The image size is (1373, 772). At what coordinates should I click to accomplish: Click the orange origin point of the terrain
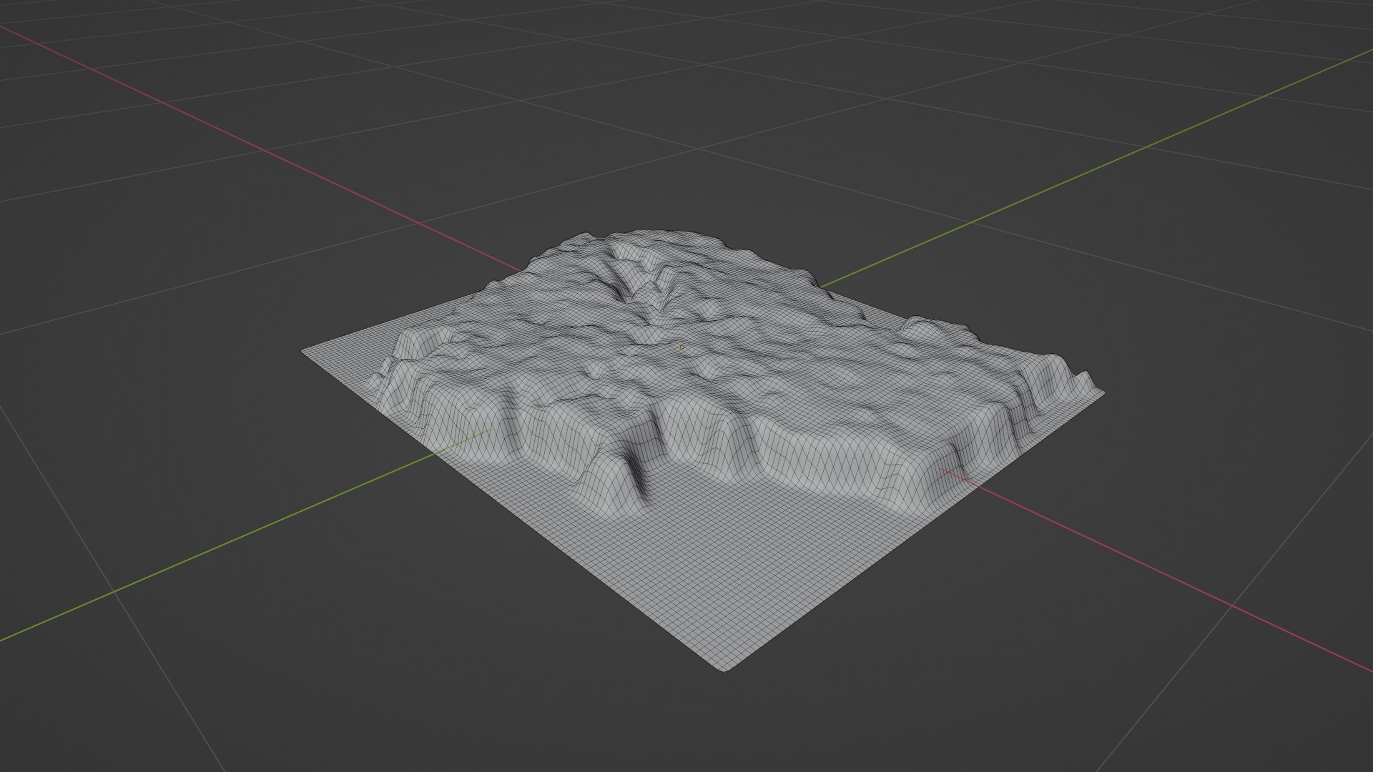(x=682, y=347)
